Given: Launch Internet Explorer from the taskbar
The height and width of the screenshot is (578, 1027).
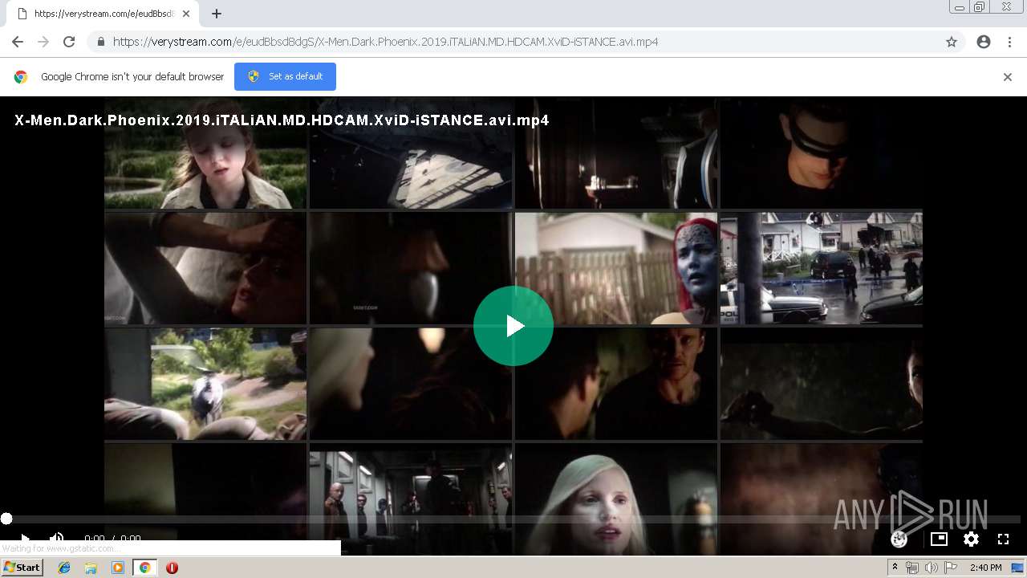Looking at the screenshot, I should coord(64,568).
